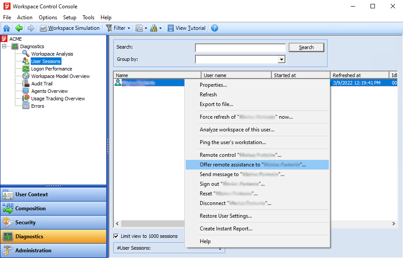Viewport: 403px width, 258px height.
Task: Collapse the Diagnostics tree node
Action: pos(4,46)
